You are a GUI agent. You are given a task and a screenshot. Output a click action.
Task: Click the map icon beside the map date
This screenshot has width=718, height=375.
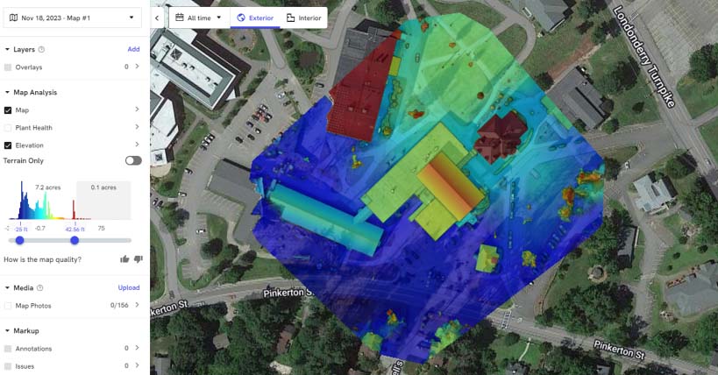point(12,17)
